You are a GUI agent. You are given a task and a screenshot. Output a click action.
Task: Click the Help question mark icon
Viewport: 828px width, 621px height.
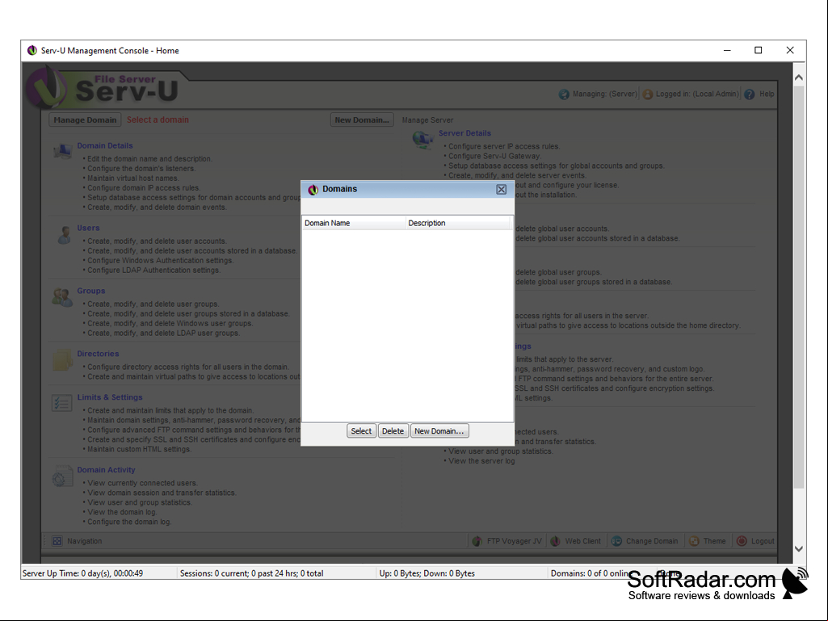click(x=750, y=94)
